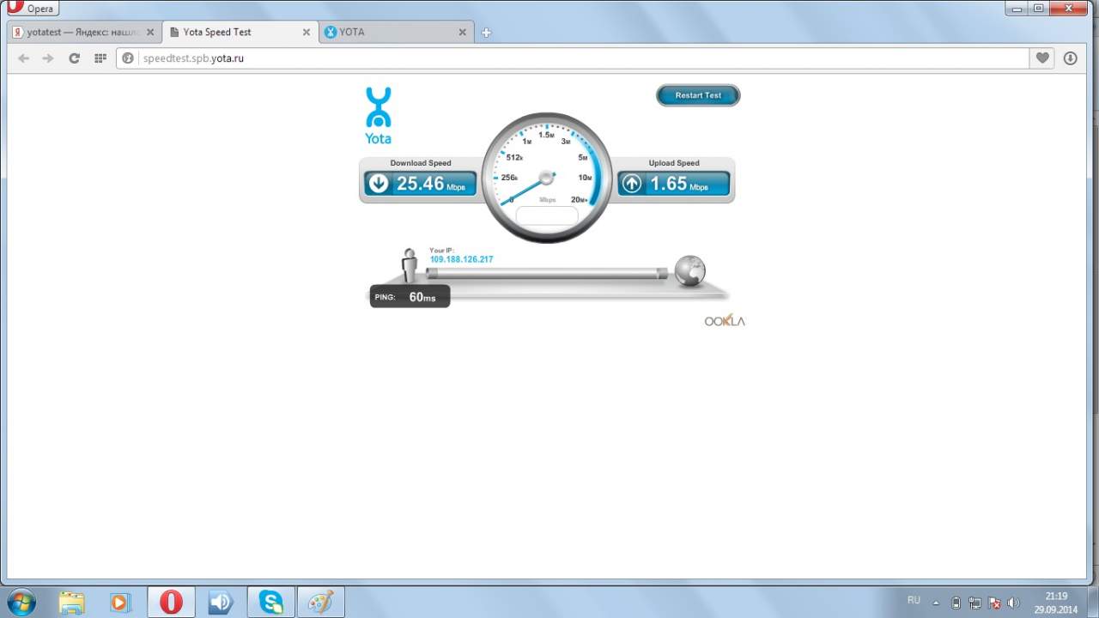Image resolution: width=1099 pixels, height=618 pixels.
Task: Go forward to next page
Action: pyautogui.click(x=48, y=58)
